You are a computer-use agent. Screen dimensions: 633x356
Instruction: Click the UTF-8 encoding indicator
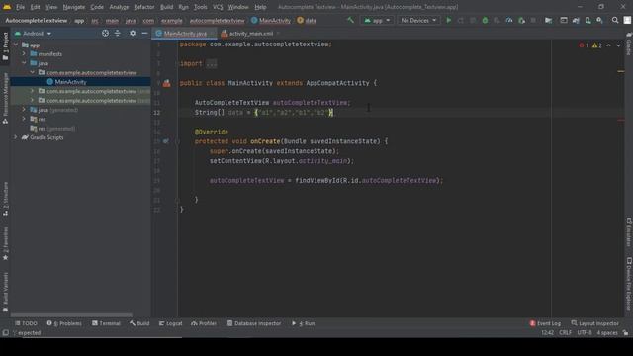point(585,333)
